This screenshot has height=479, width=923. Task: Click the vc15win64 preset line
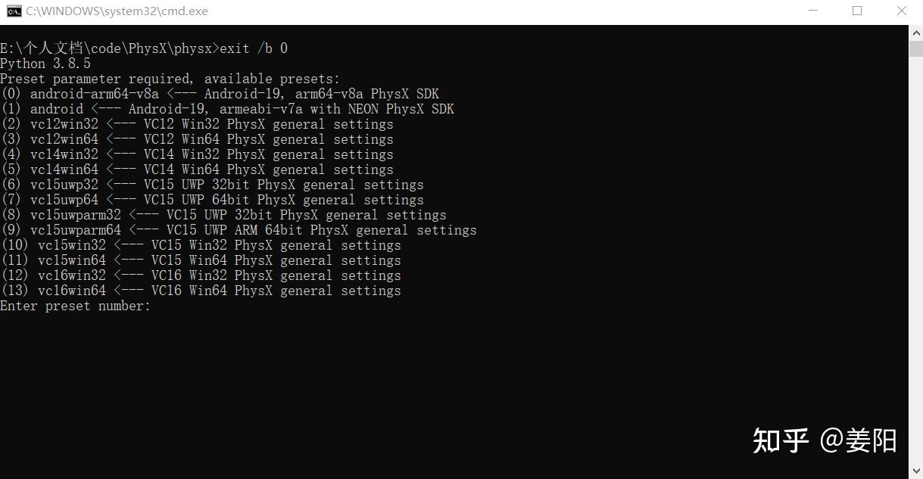pyautogui.click(x=201, y=260)
